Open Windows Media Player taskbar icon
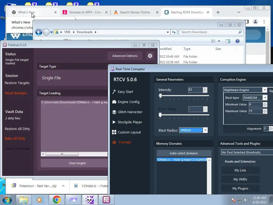This screenshot has height=205, width=273. (x=39, y=200)
